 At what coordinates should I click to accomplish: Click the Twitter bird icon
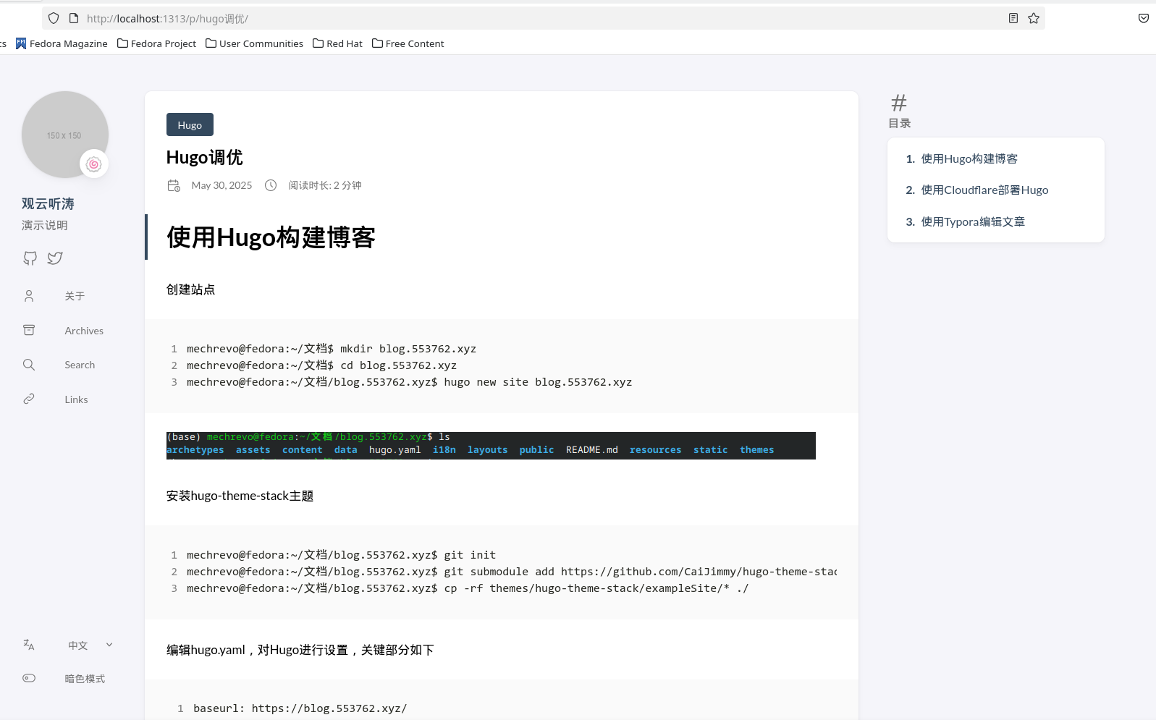click(55, 258)
